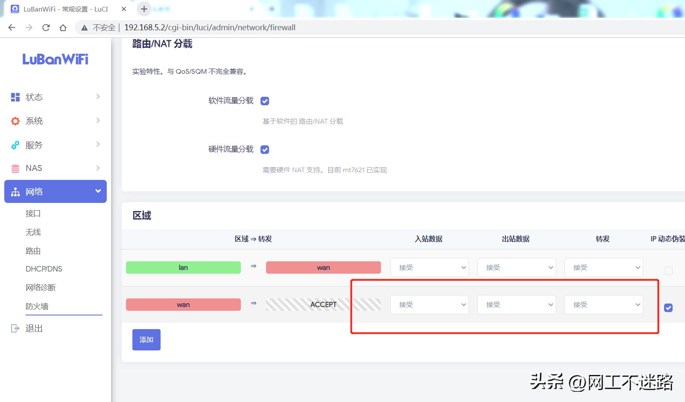Viewport: 685px width, 402px height.
Task: Click the 服务 gears icon
Action: point(15,145)
